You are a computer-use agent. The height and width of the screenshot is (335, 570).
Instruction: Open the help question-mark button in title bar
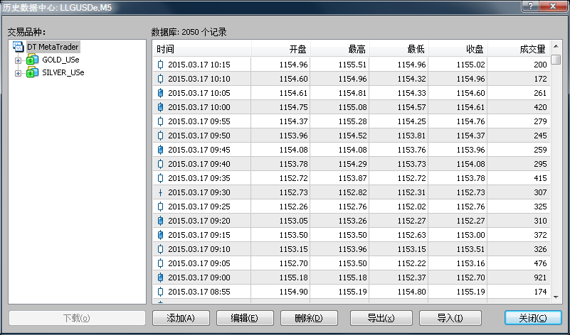[530, 6]
